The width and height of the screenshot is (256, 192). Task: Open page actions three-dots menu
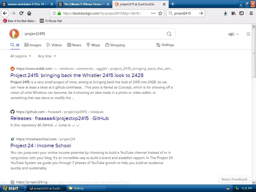pos(153,13)
